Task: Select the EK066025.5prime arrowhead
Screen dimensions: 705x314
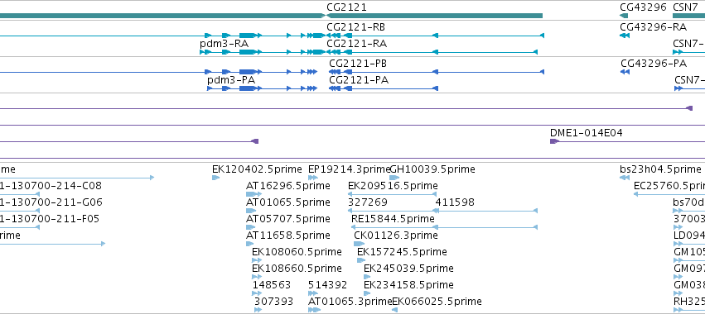Action: (x=395, y=310)
